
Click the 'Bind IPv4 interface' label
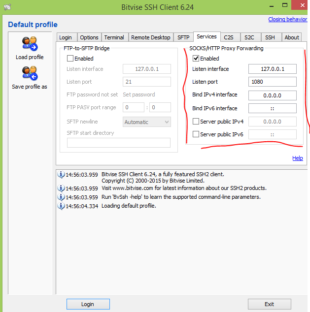pos(215,94)
